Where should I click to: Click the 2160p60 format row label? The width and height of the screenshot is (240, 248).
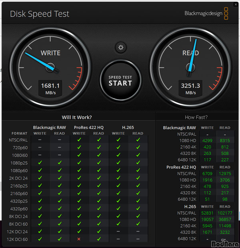click(19, 194)
